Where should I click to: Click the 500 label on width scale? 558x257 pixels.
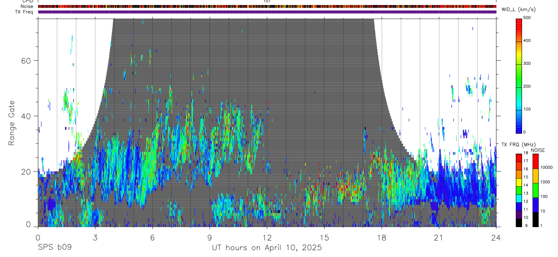tap(527, 18)
